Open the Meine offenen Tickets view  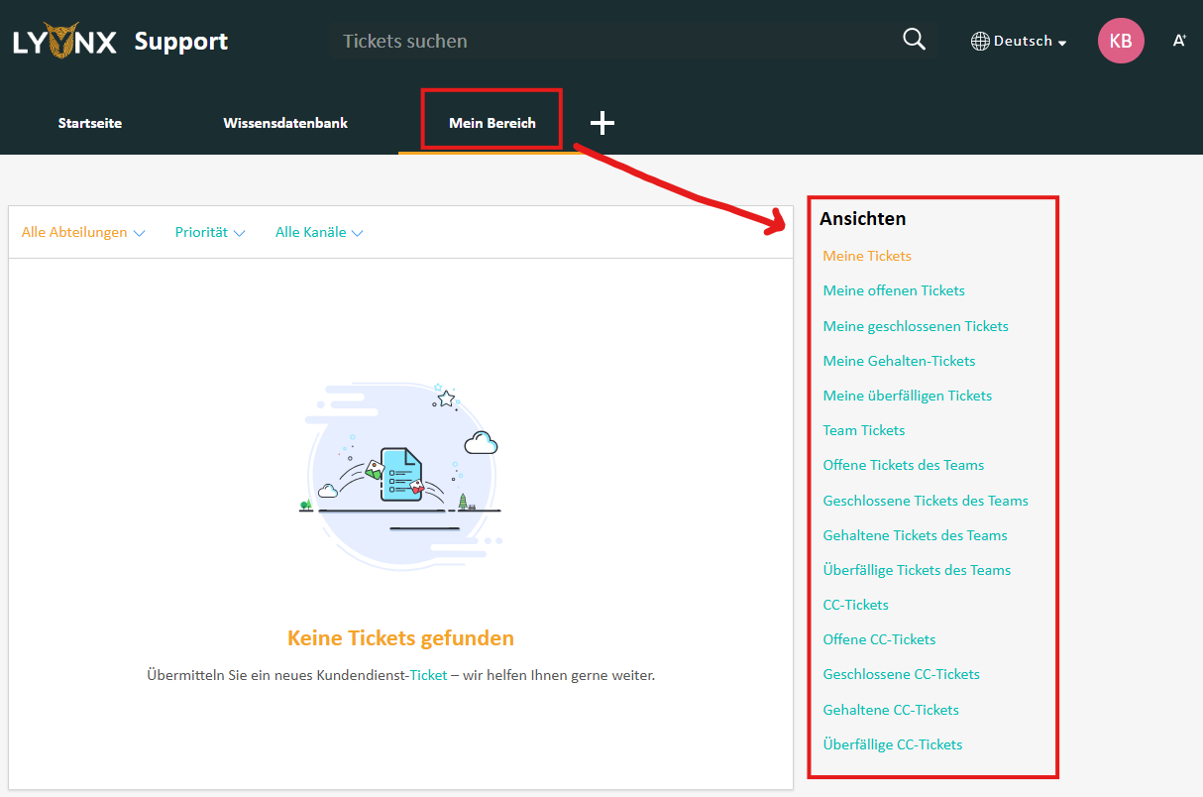click(x=894, y=290)
